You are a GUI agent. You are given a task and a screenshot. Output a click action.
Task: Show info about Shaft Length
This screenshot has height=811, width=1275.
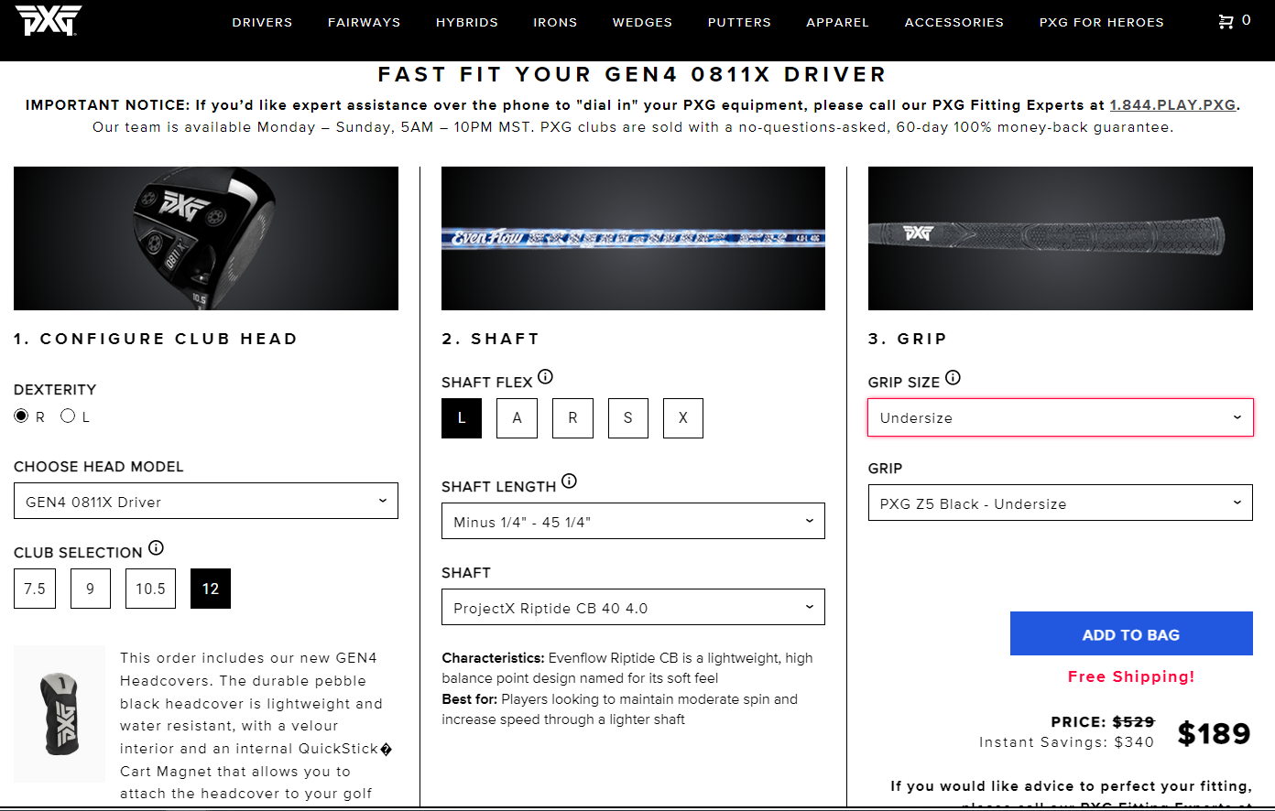pos(569,481)
